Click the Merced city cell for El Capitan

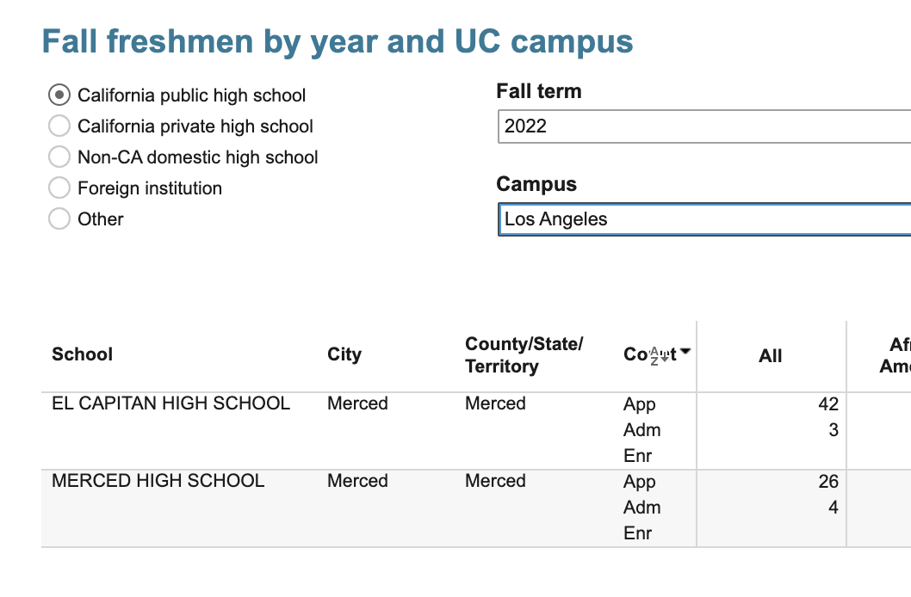pyautogui.click(x=357, y=403)
